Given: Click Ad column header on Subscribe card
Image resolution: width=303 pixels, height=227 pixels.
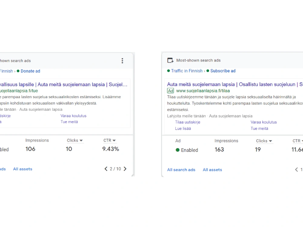Looking at the screenshot, I should [x=178, y=141].
